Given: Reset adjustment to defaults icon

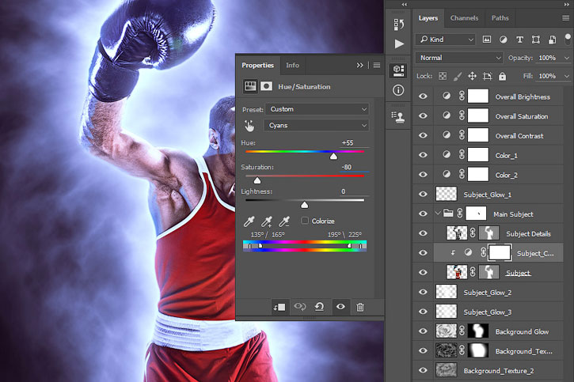Looking at the screenshot, I should click(x=319, y=307).
